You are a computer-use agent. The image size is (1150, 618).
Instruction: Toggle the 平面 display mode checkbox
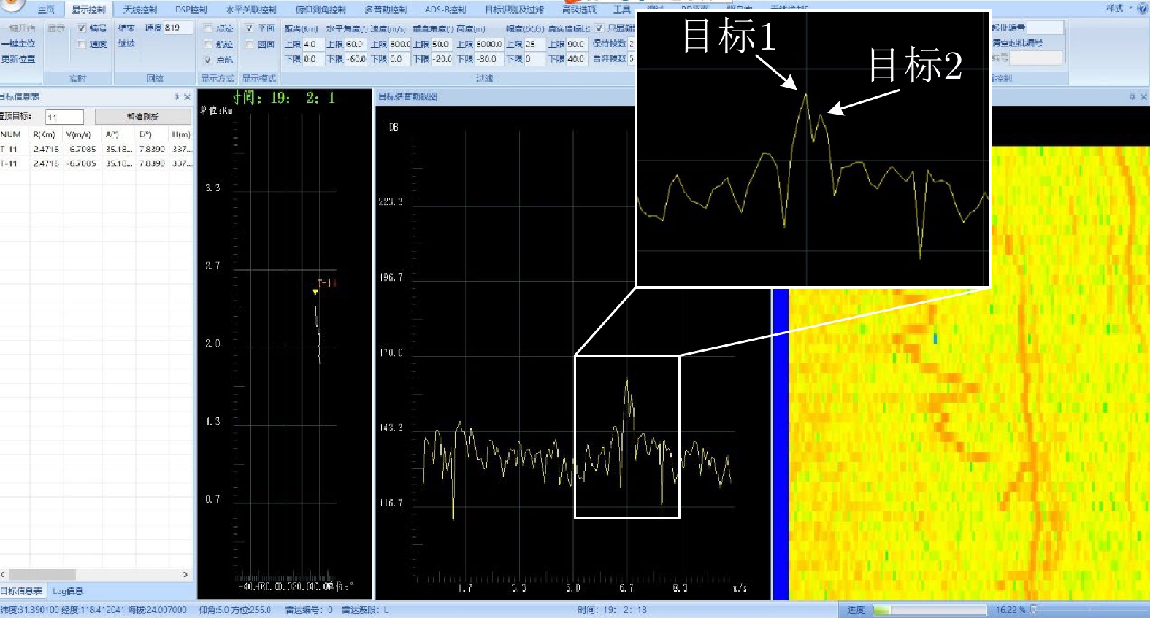click(x=250, y=28)
